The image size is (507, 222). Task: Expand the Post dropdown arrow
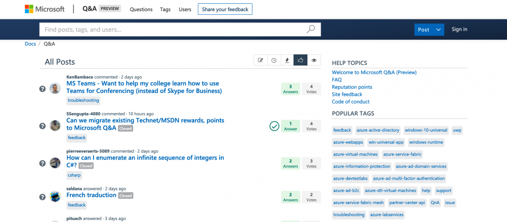[438, 30]
